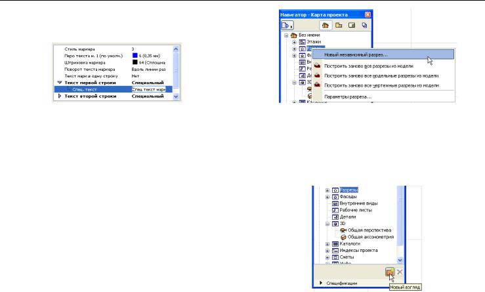485x292 pixels.
Task: Open the Layout Book icon in Navigator
Action: pos(352,26)
